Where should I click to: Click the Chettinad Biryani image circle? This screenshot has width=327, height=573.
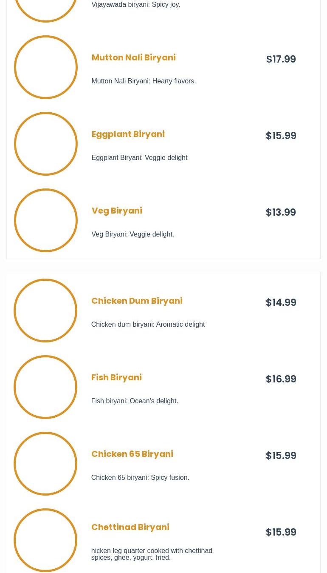(45, 540)
